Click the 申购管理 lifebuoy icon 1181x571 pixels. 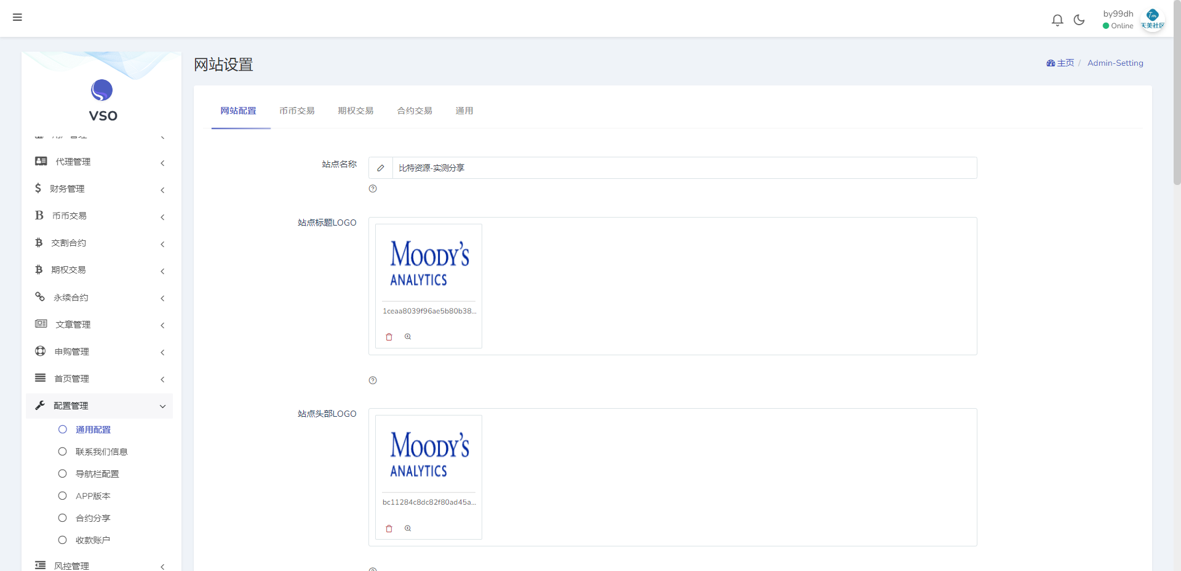click(41, 351)
